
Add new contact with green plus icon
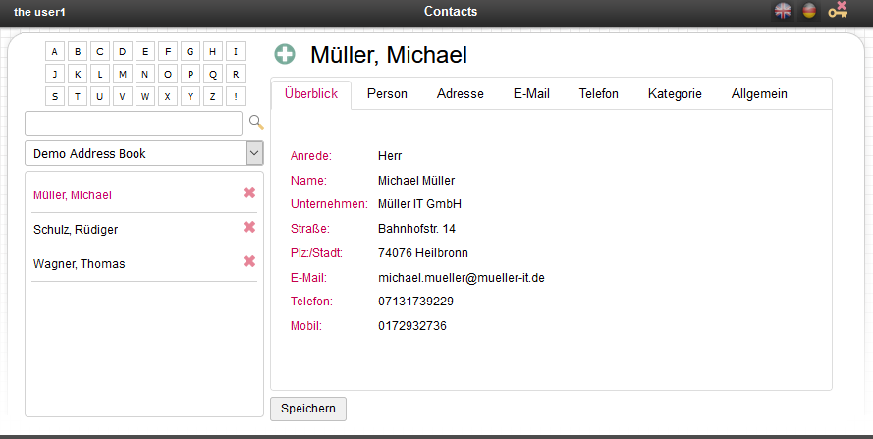285,54
